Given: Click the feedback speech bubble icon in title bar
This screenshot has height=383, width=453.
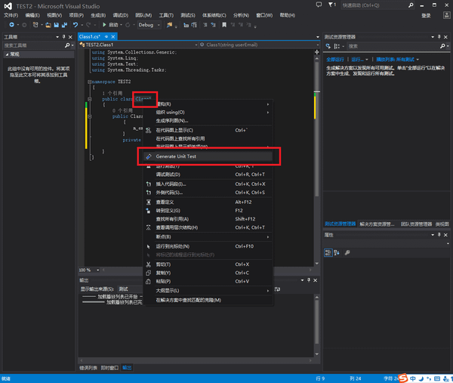Looking at the screenshot, I should tap(319, 5).
